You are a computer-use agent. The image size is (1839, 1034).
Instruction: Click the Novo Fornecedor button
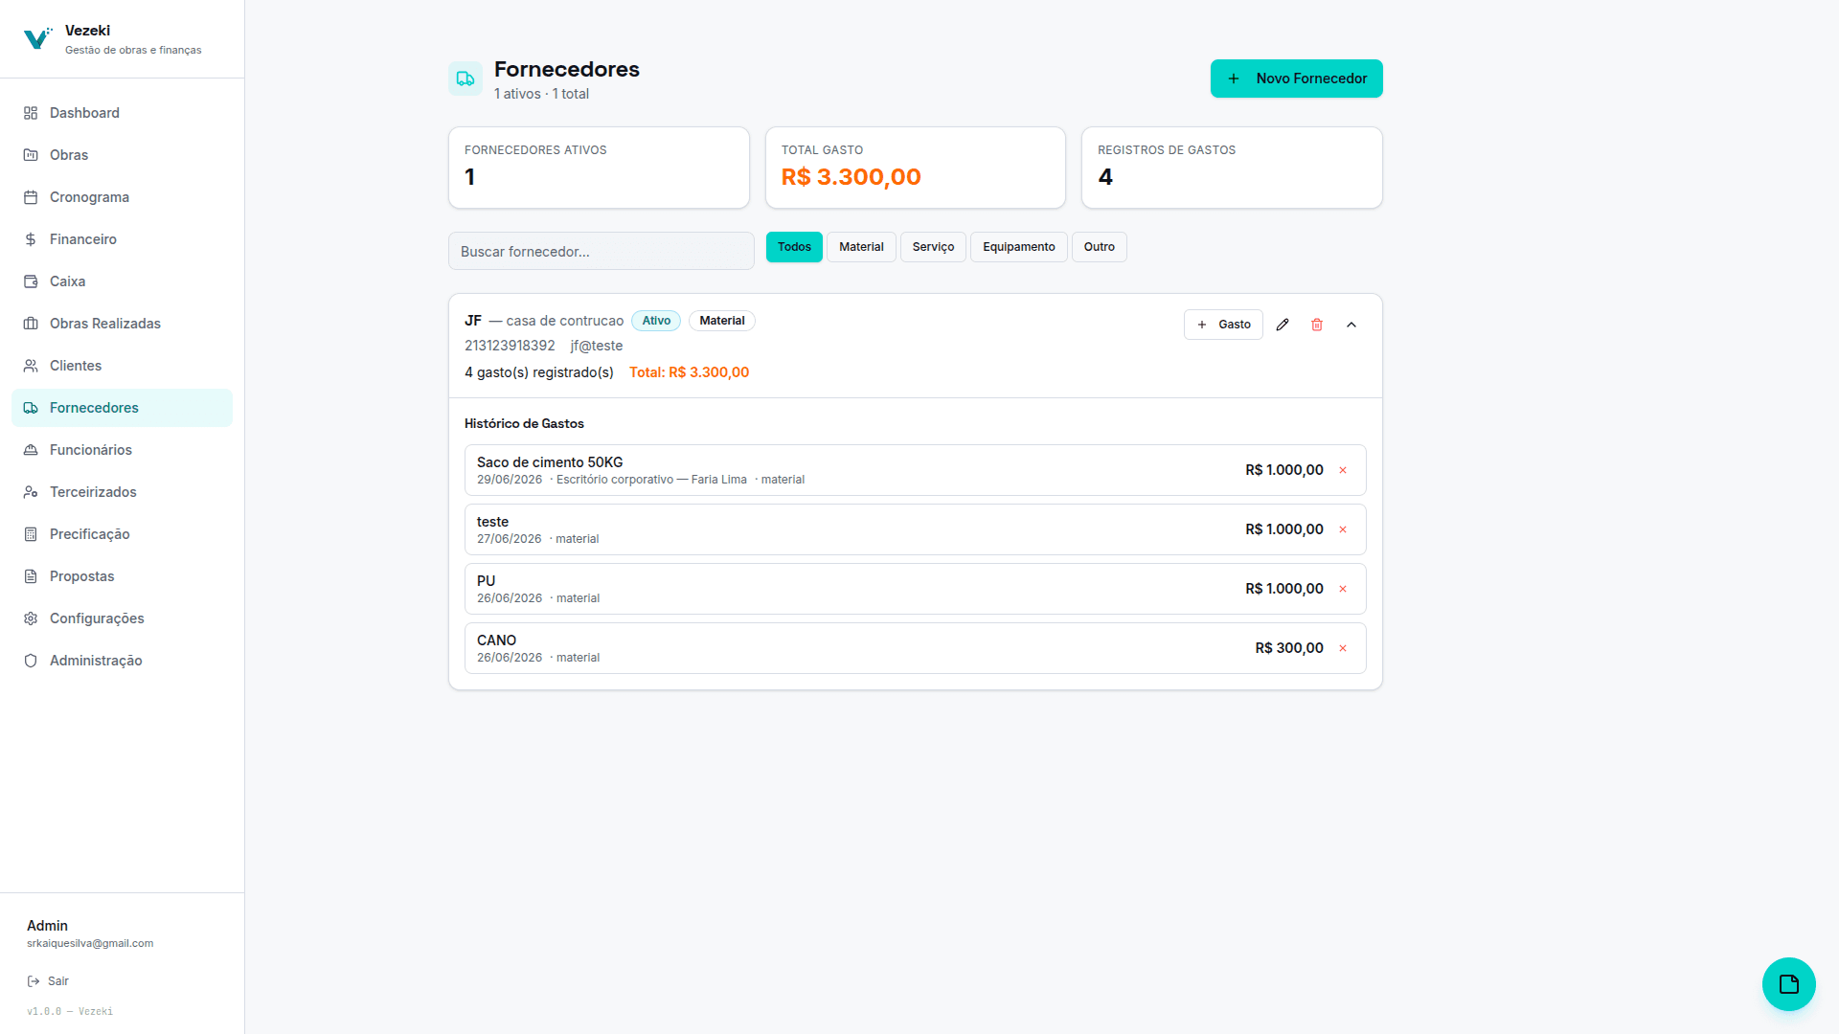click(1296, 79)
